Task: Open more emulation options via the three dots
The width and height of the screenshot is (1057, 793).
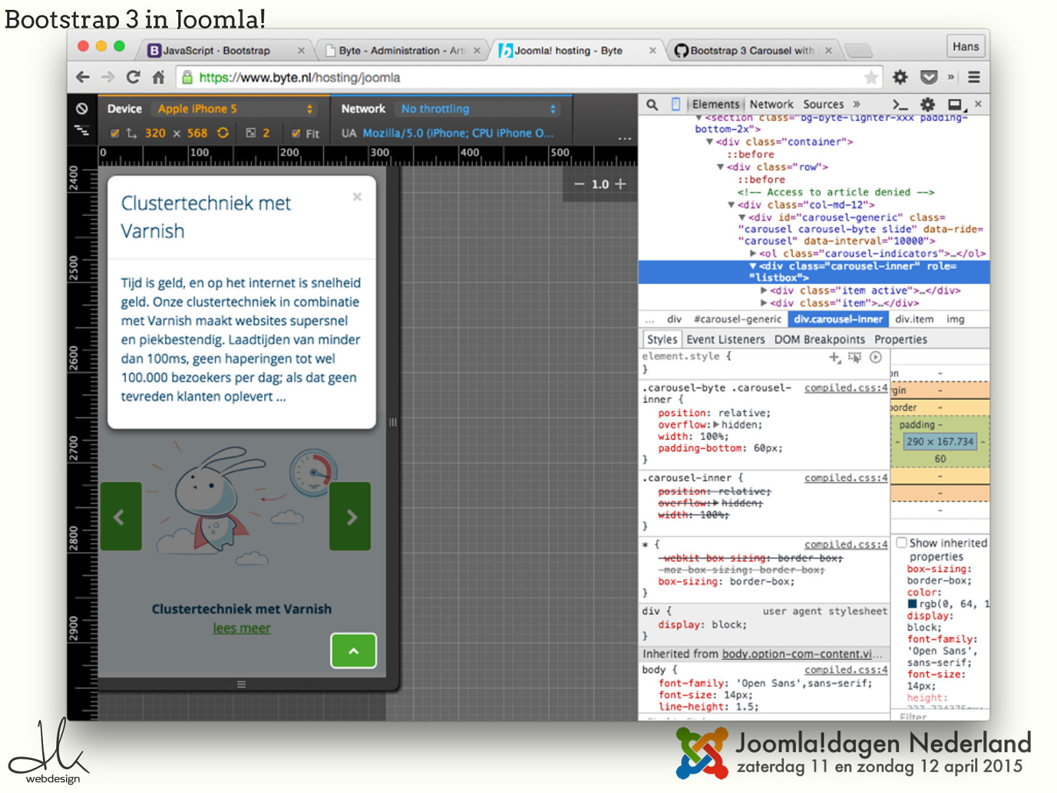Action: pos(625,138)
